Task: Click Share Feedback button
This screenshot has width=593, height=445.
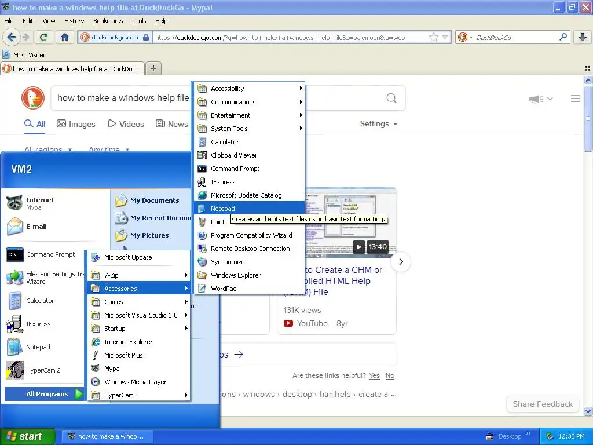Action: (543, 404)
